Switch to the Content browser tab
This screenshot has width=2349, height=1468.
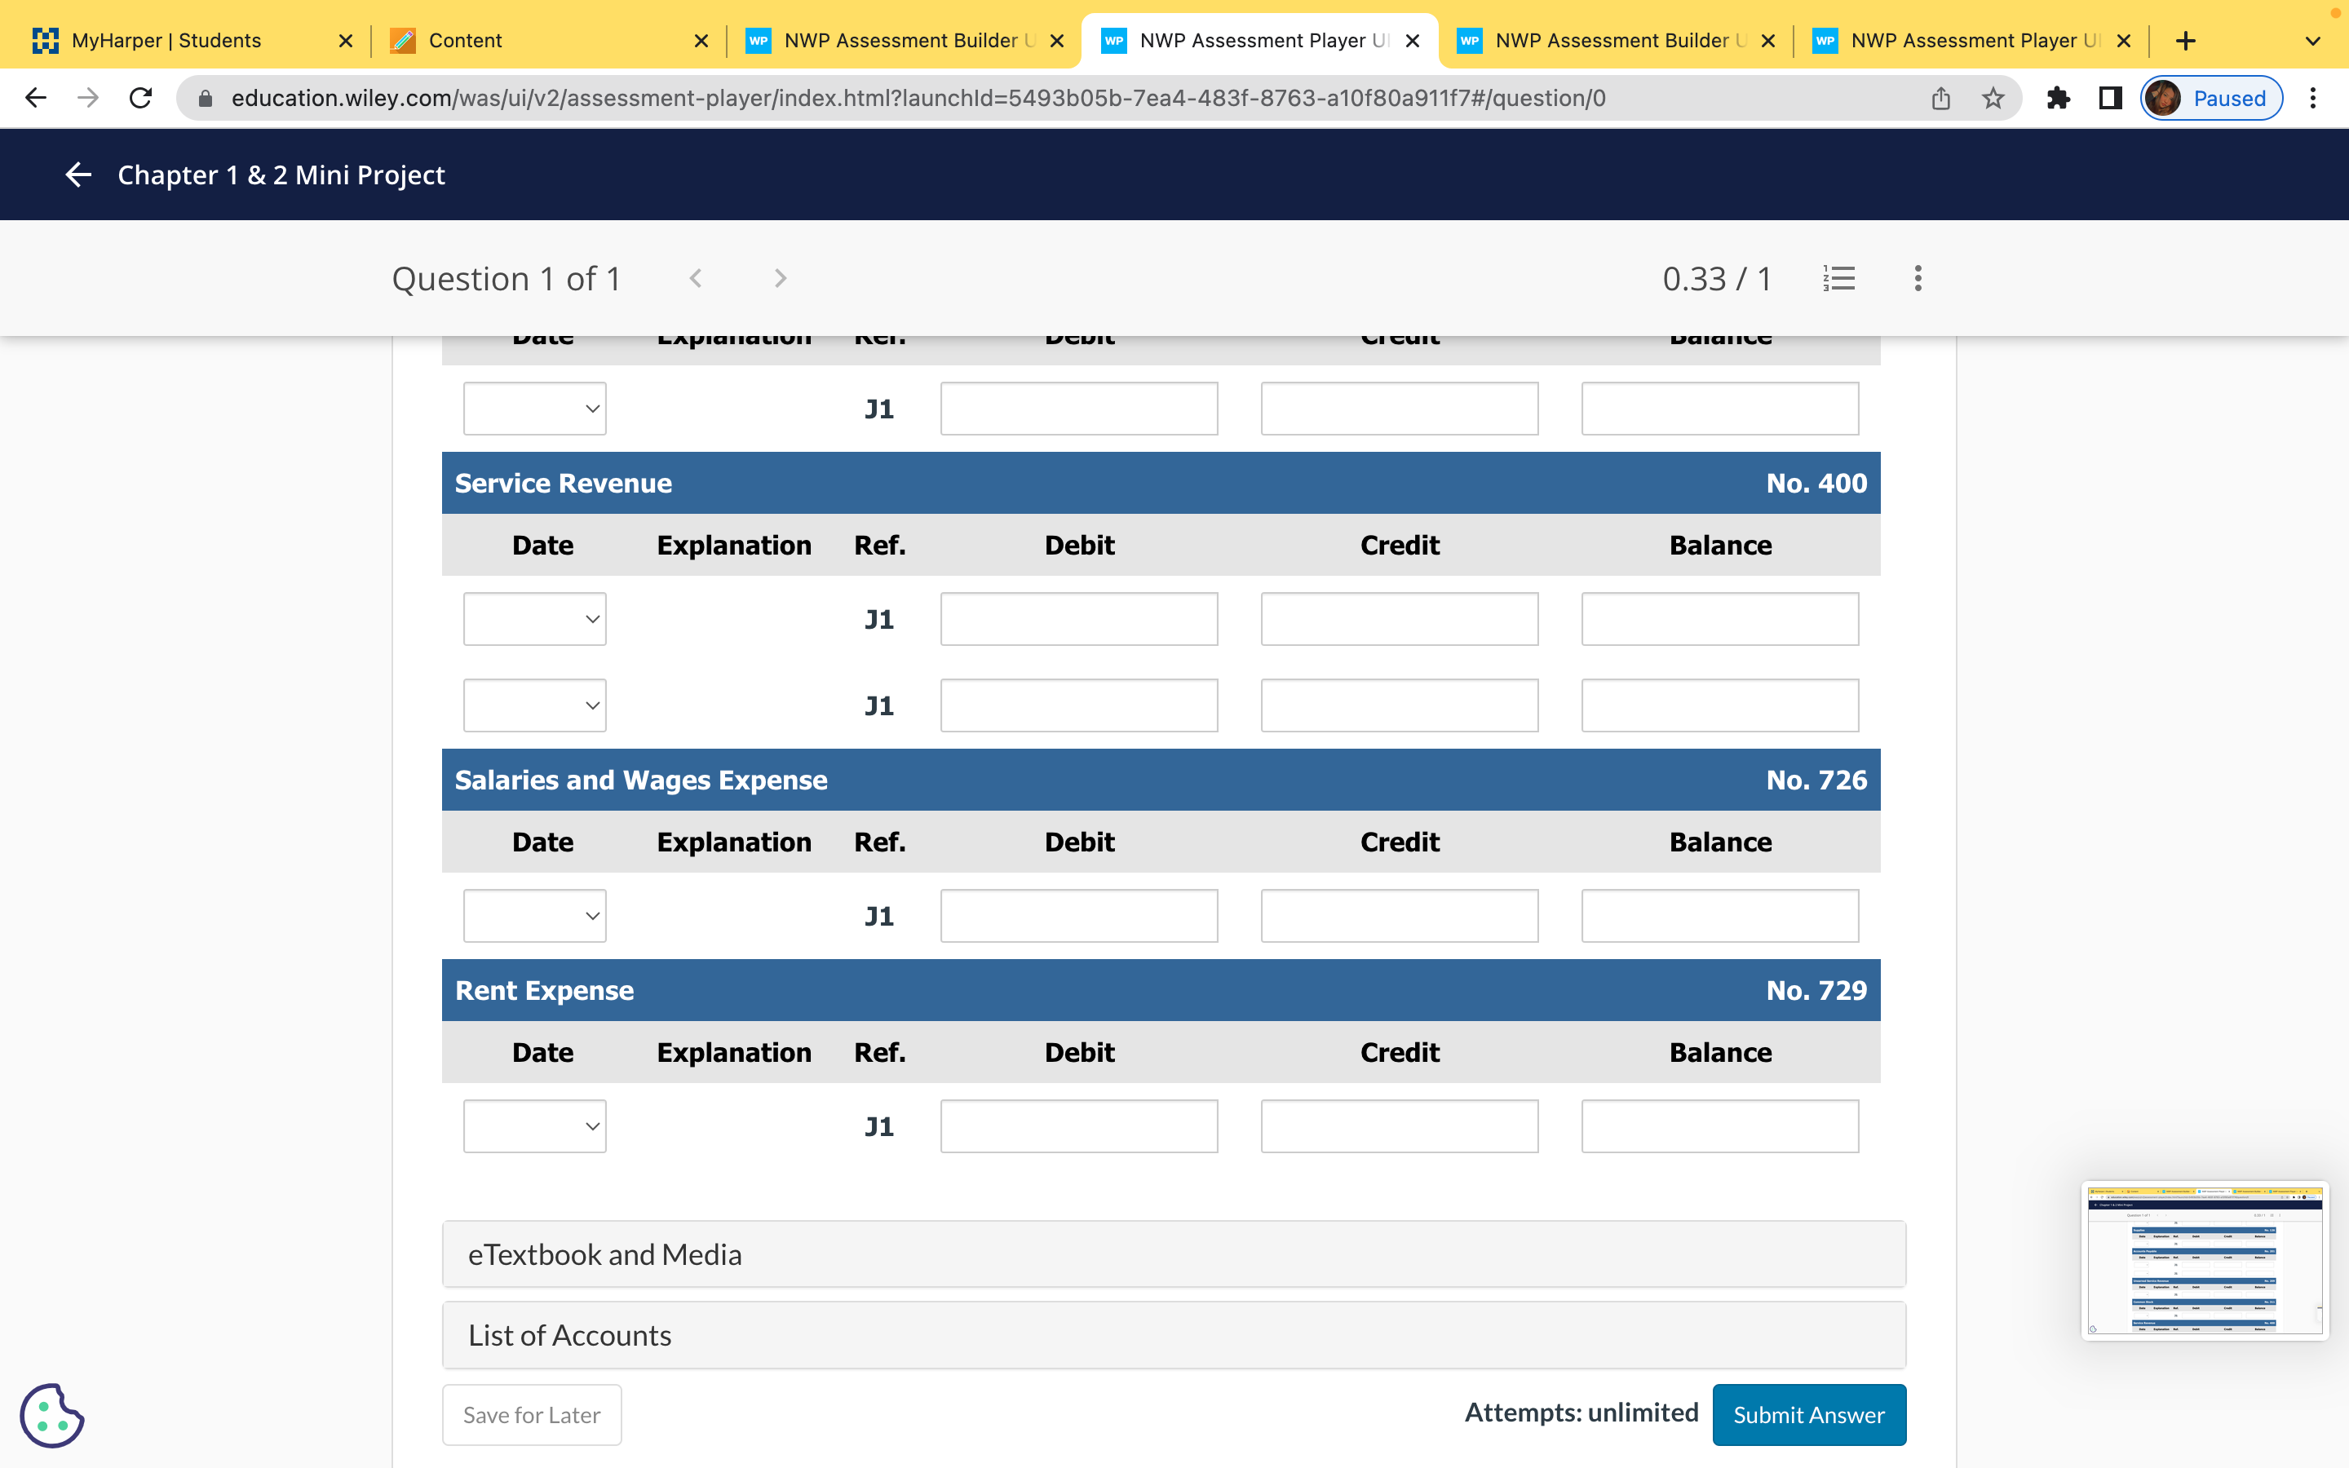tap(465, 41)
